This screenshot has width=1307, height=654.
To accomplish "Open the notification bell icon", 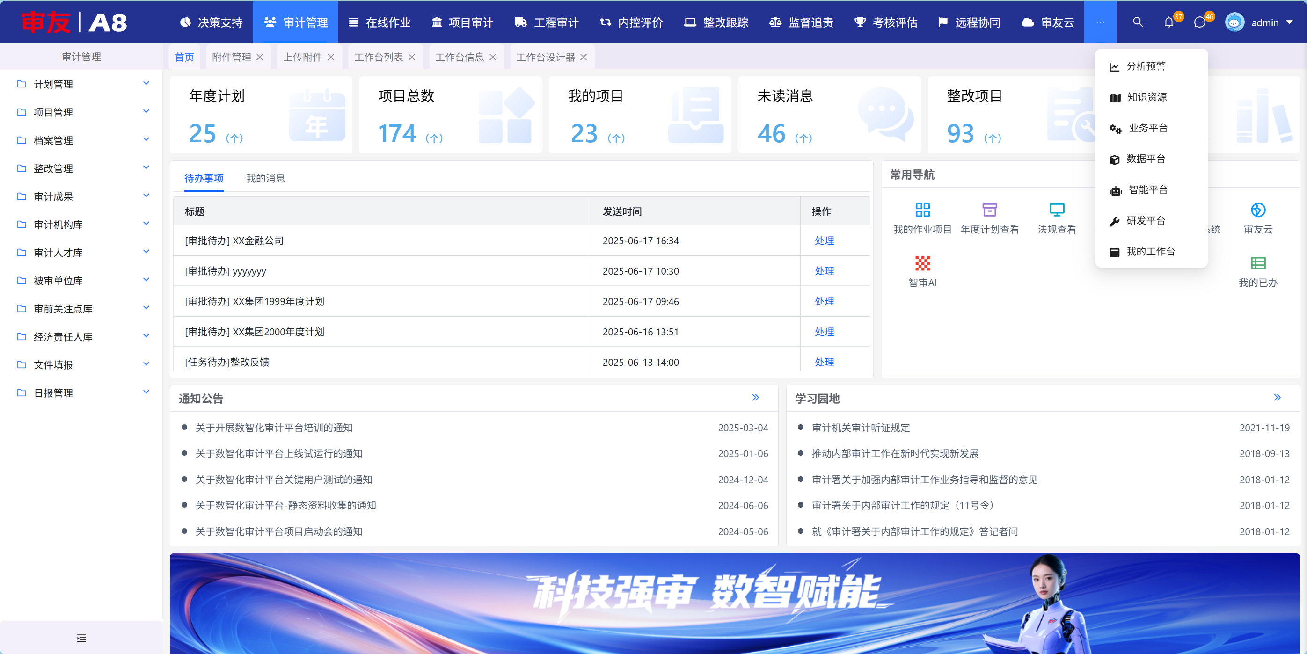I will 1168,22.
